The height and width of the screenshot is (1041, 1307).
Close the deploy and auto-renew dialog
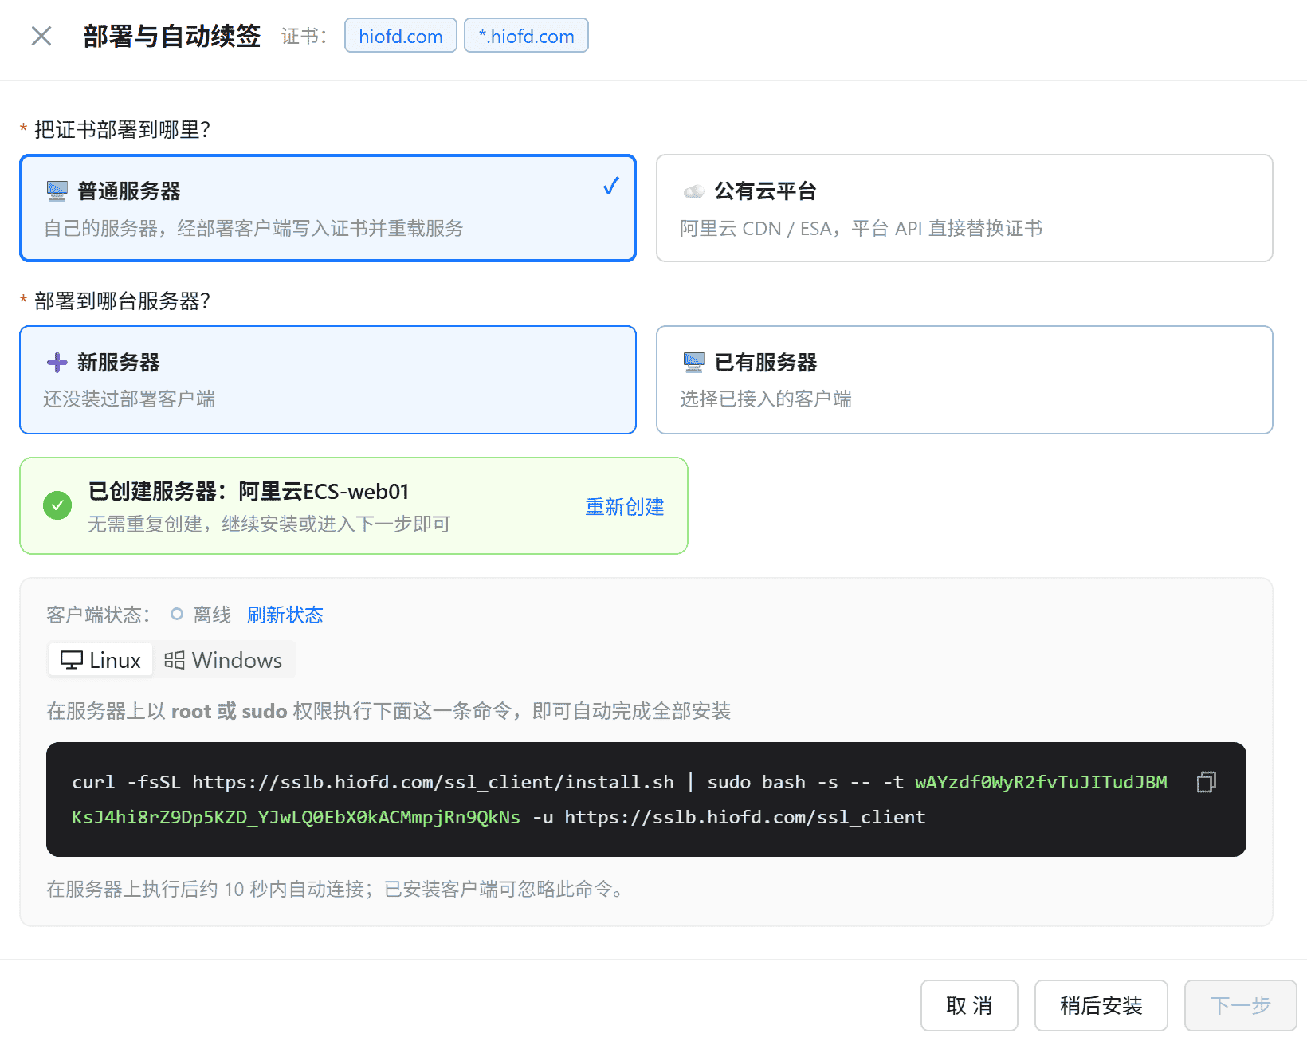pyautogui.click(x=41, y=36)
